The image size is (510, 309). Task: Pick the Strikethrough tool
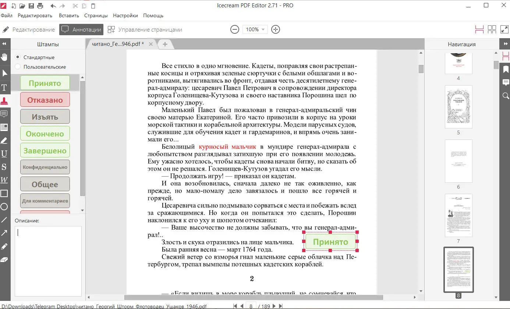[x=5, y=166]
